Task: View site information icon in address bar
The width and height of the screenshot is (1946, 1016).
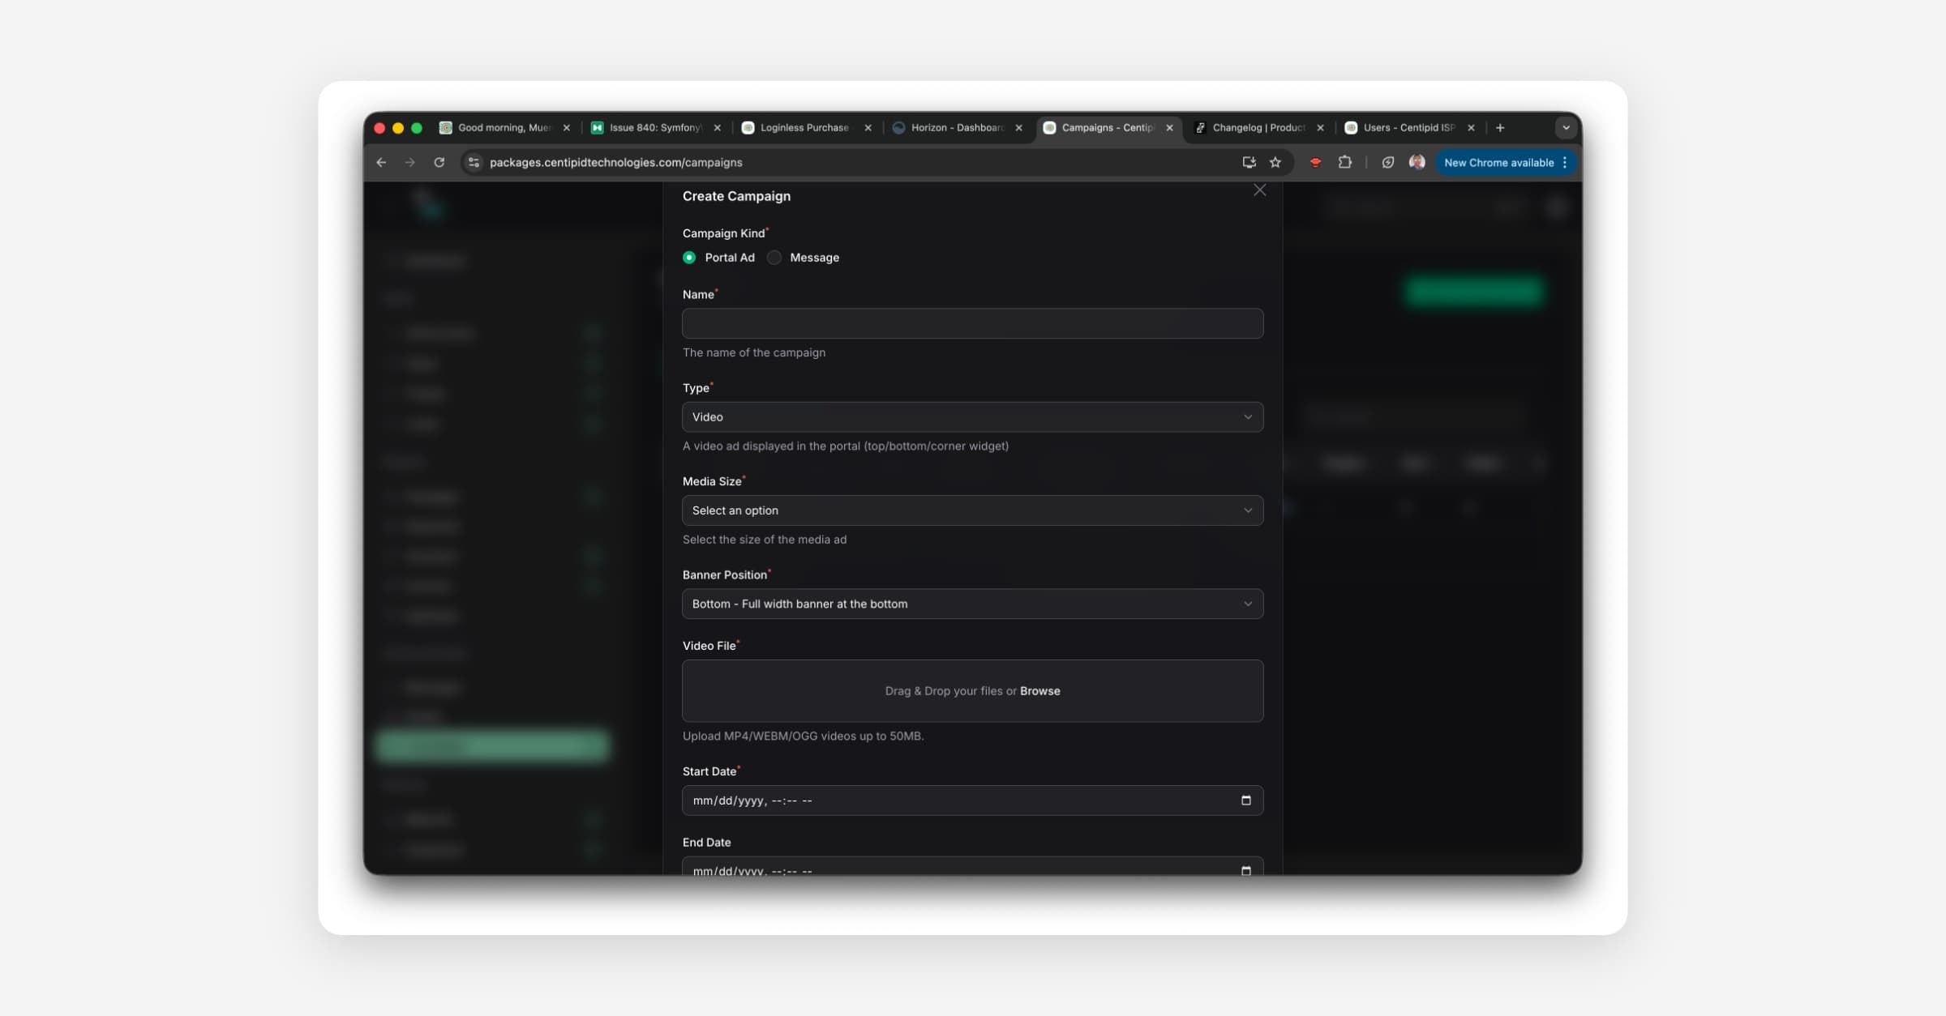Action: point(474,163)
